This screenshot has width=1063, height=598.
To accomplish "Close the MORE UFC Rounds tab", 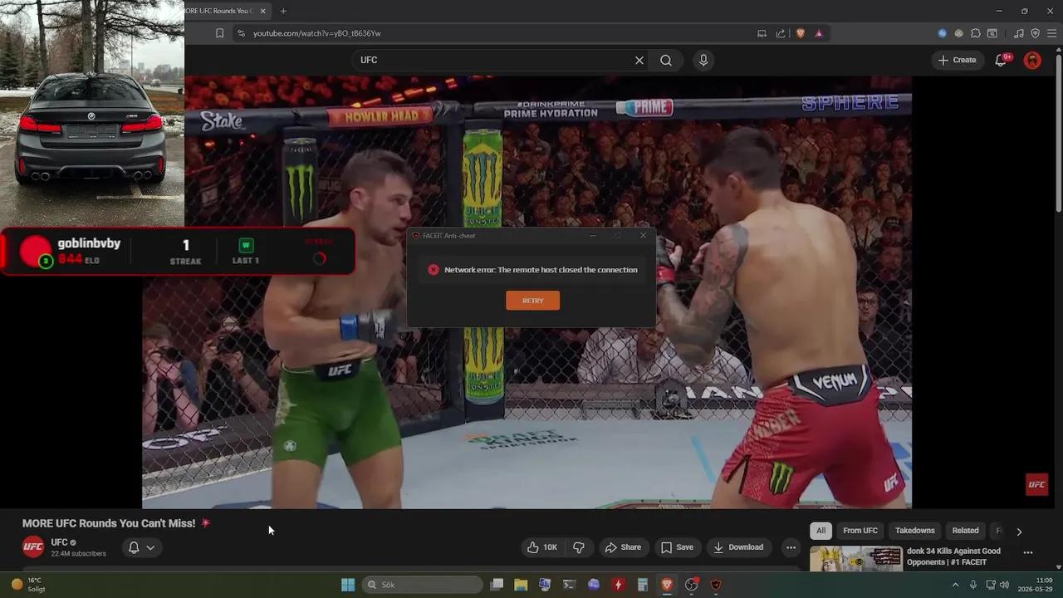I will pos(263,11).
